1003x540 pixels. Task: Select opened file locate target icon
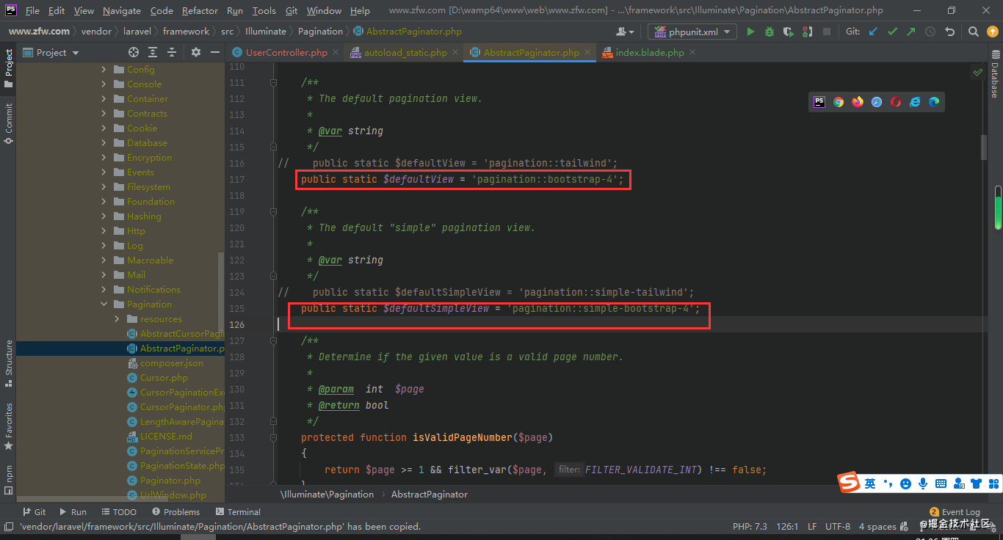[134, 52]
